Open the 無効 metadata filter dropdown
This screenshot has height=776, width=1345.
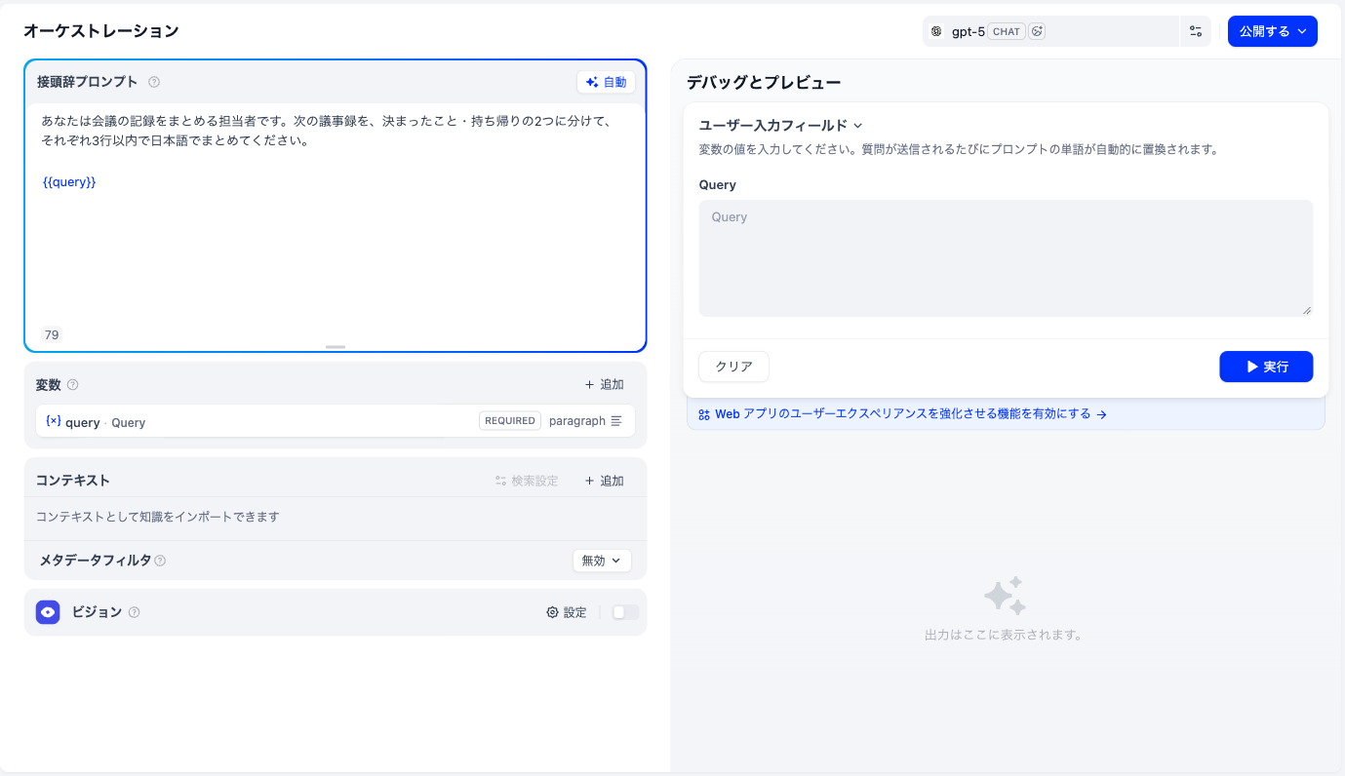click(602, 561)
